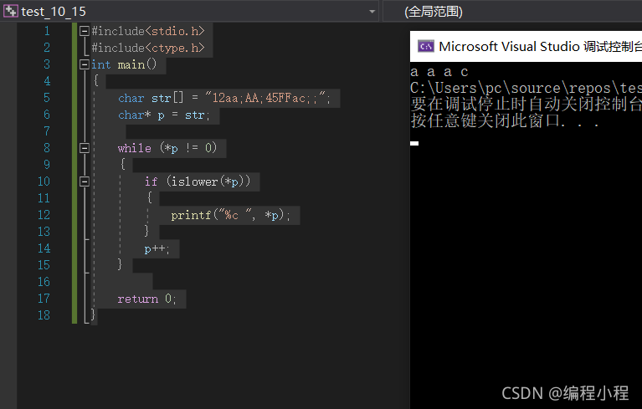Image resolution: width=642 pixels, height=409 pixels.
Task: Collapse the #include block at line 1
Action: point(85,31)
